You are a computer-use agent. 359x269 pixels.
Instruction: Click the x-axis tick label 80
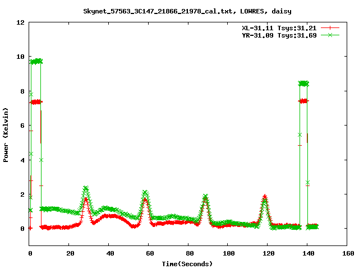coord(190,253)
